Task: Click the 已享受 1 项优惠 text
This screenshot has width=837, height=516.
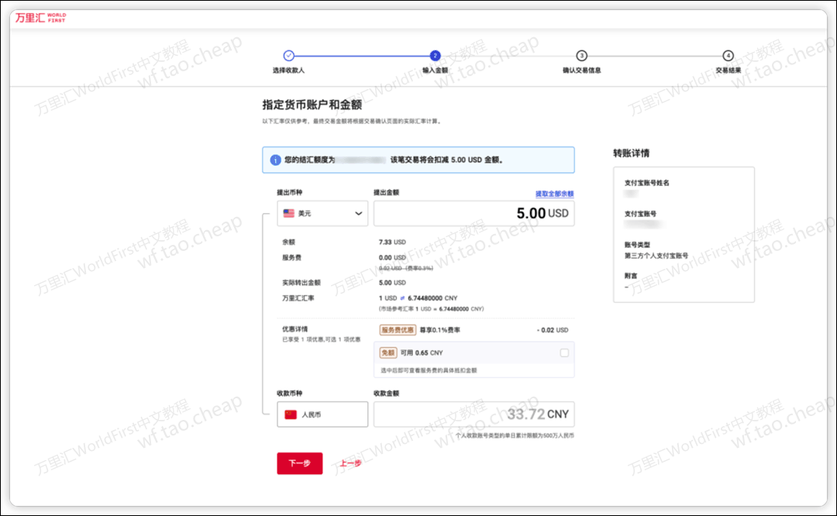Action: [x=322, y=339]
